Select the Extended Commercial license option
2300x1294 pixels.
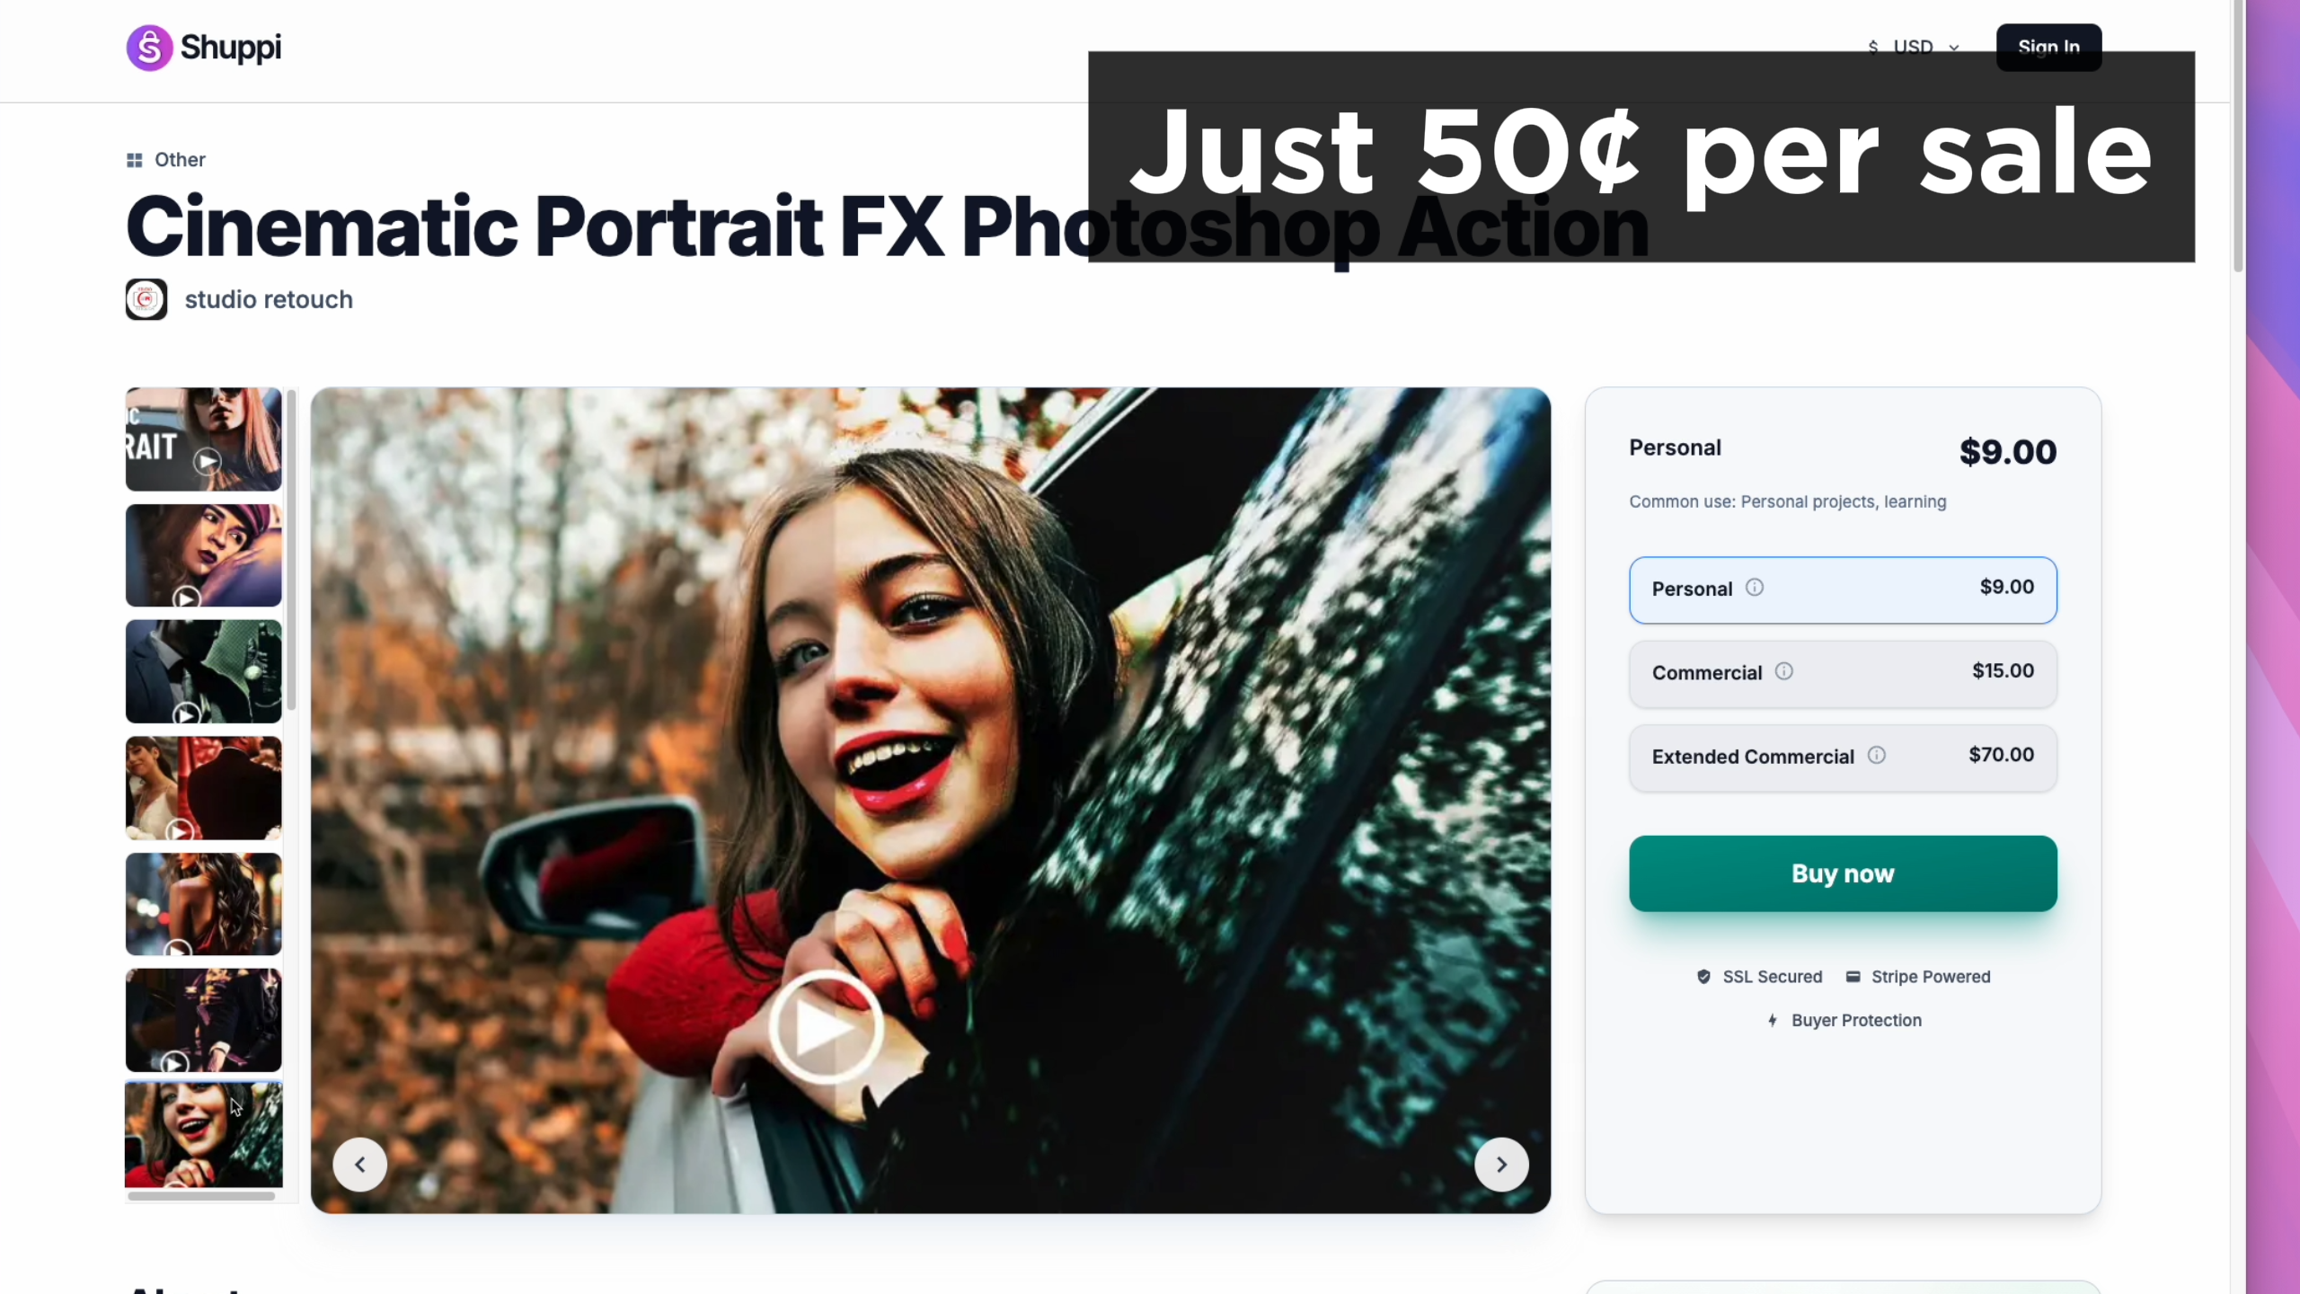point(1842,758)
